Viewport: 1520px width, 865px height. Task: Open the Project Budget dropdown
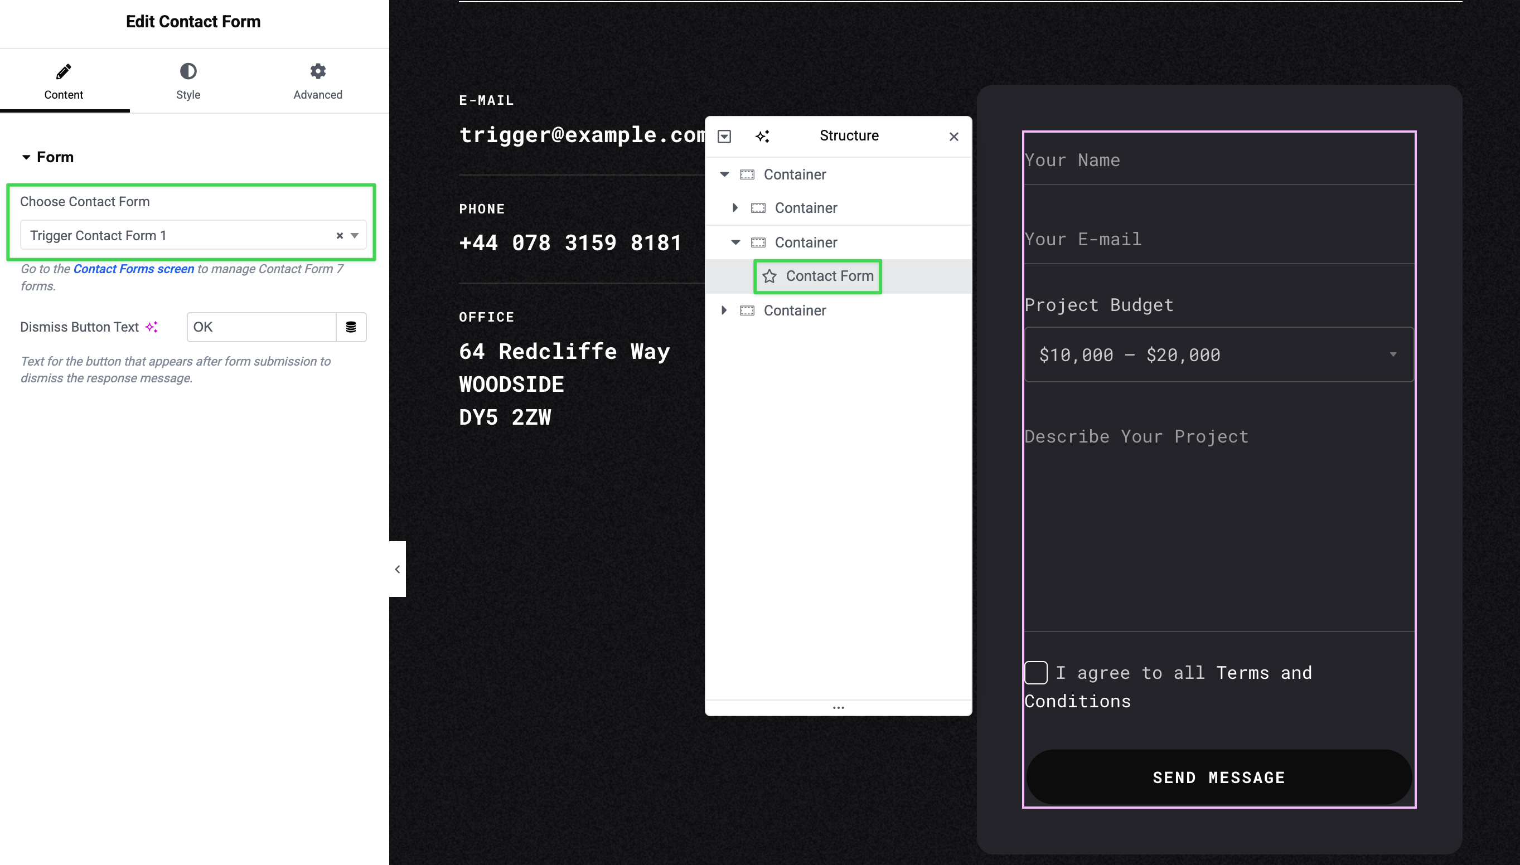(1218, 354)
